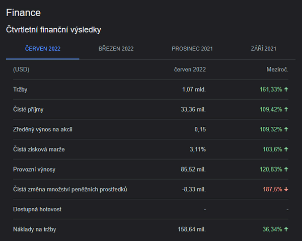This screenshot has height=241, width=302.
Task: Switch to the ZÁŘÍ 2021 tab
Action: (263, 49)
